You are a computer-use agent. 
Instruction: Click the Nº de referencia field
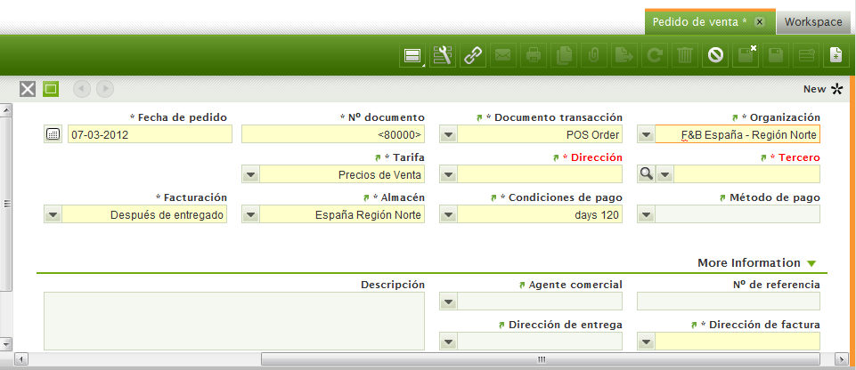[x=729, y=302]
